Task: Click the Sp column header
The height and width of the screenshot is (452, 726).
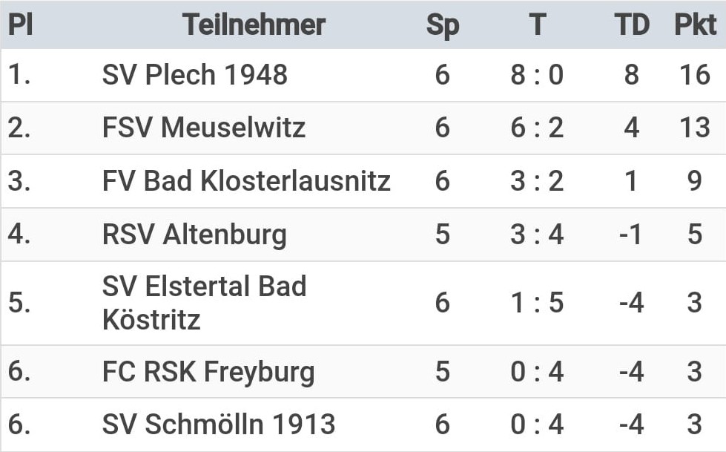Action: [443, 25]
